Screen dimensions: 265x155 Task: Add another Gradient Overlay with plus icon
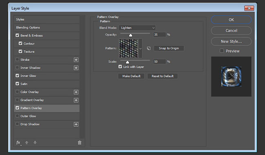point(76,100)
